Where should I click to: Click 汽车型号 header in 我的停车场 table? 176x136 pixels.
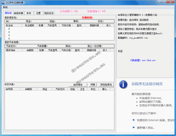pyautogui.click(x=52, y=25)
